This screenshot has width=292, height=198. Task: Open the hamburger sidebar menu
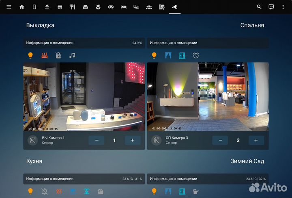point(9,7)
